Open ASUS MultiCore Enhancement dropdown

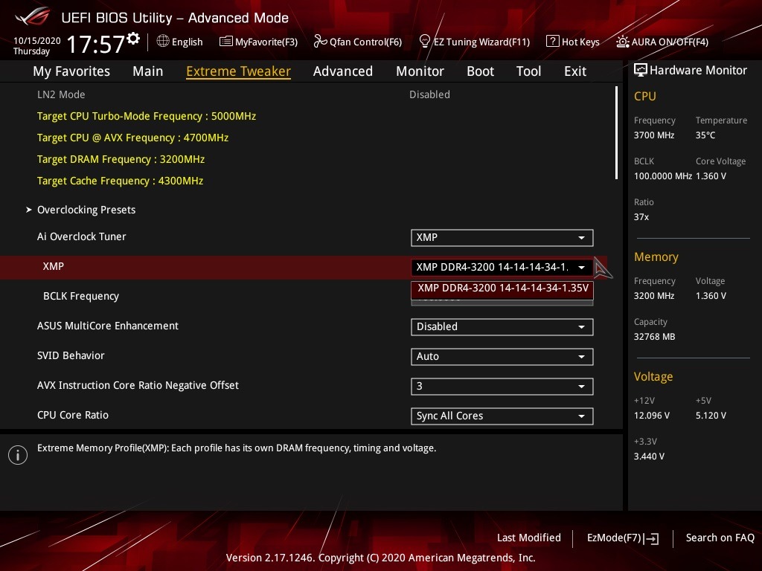point(502,327)
